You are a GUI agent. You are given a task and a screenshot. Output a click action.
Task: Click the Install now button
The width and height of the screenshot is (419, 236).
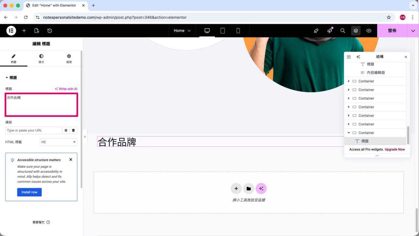click(29, 192)
